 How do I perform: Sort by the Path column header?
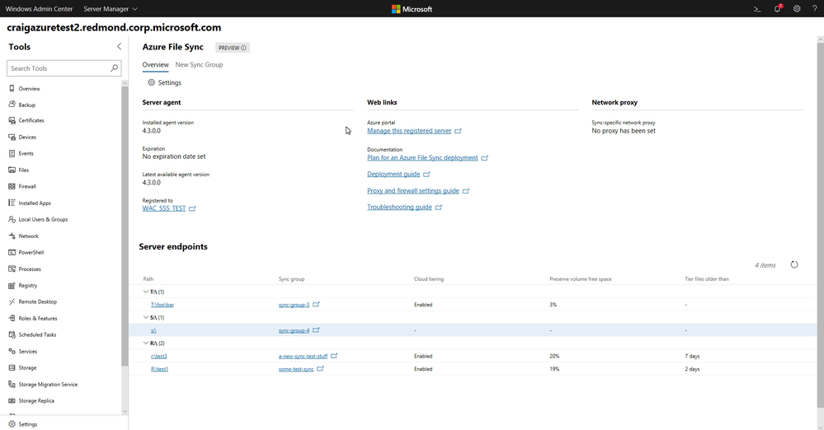[x=148, y=279]
